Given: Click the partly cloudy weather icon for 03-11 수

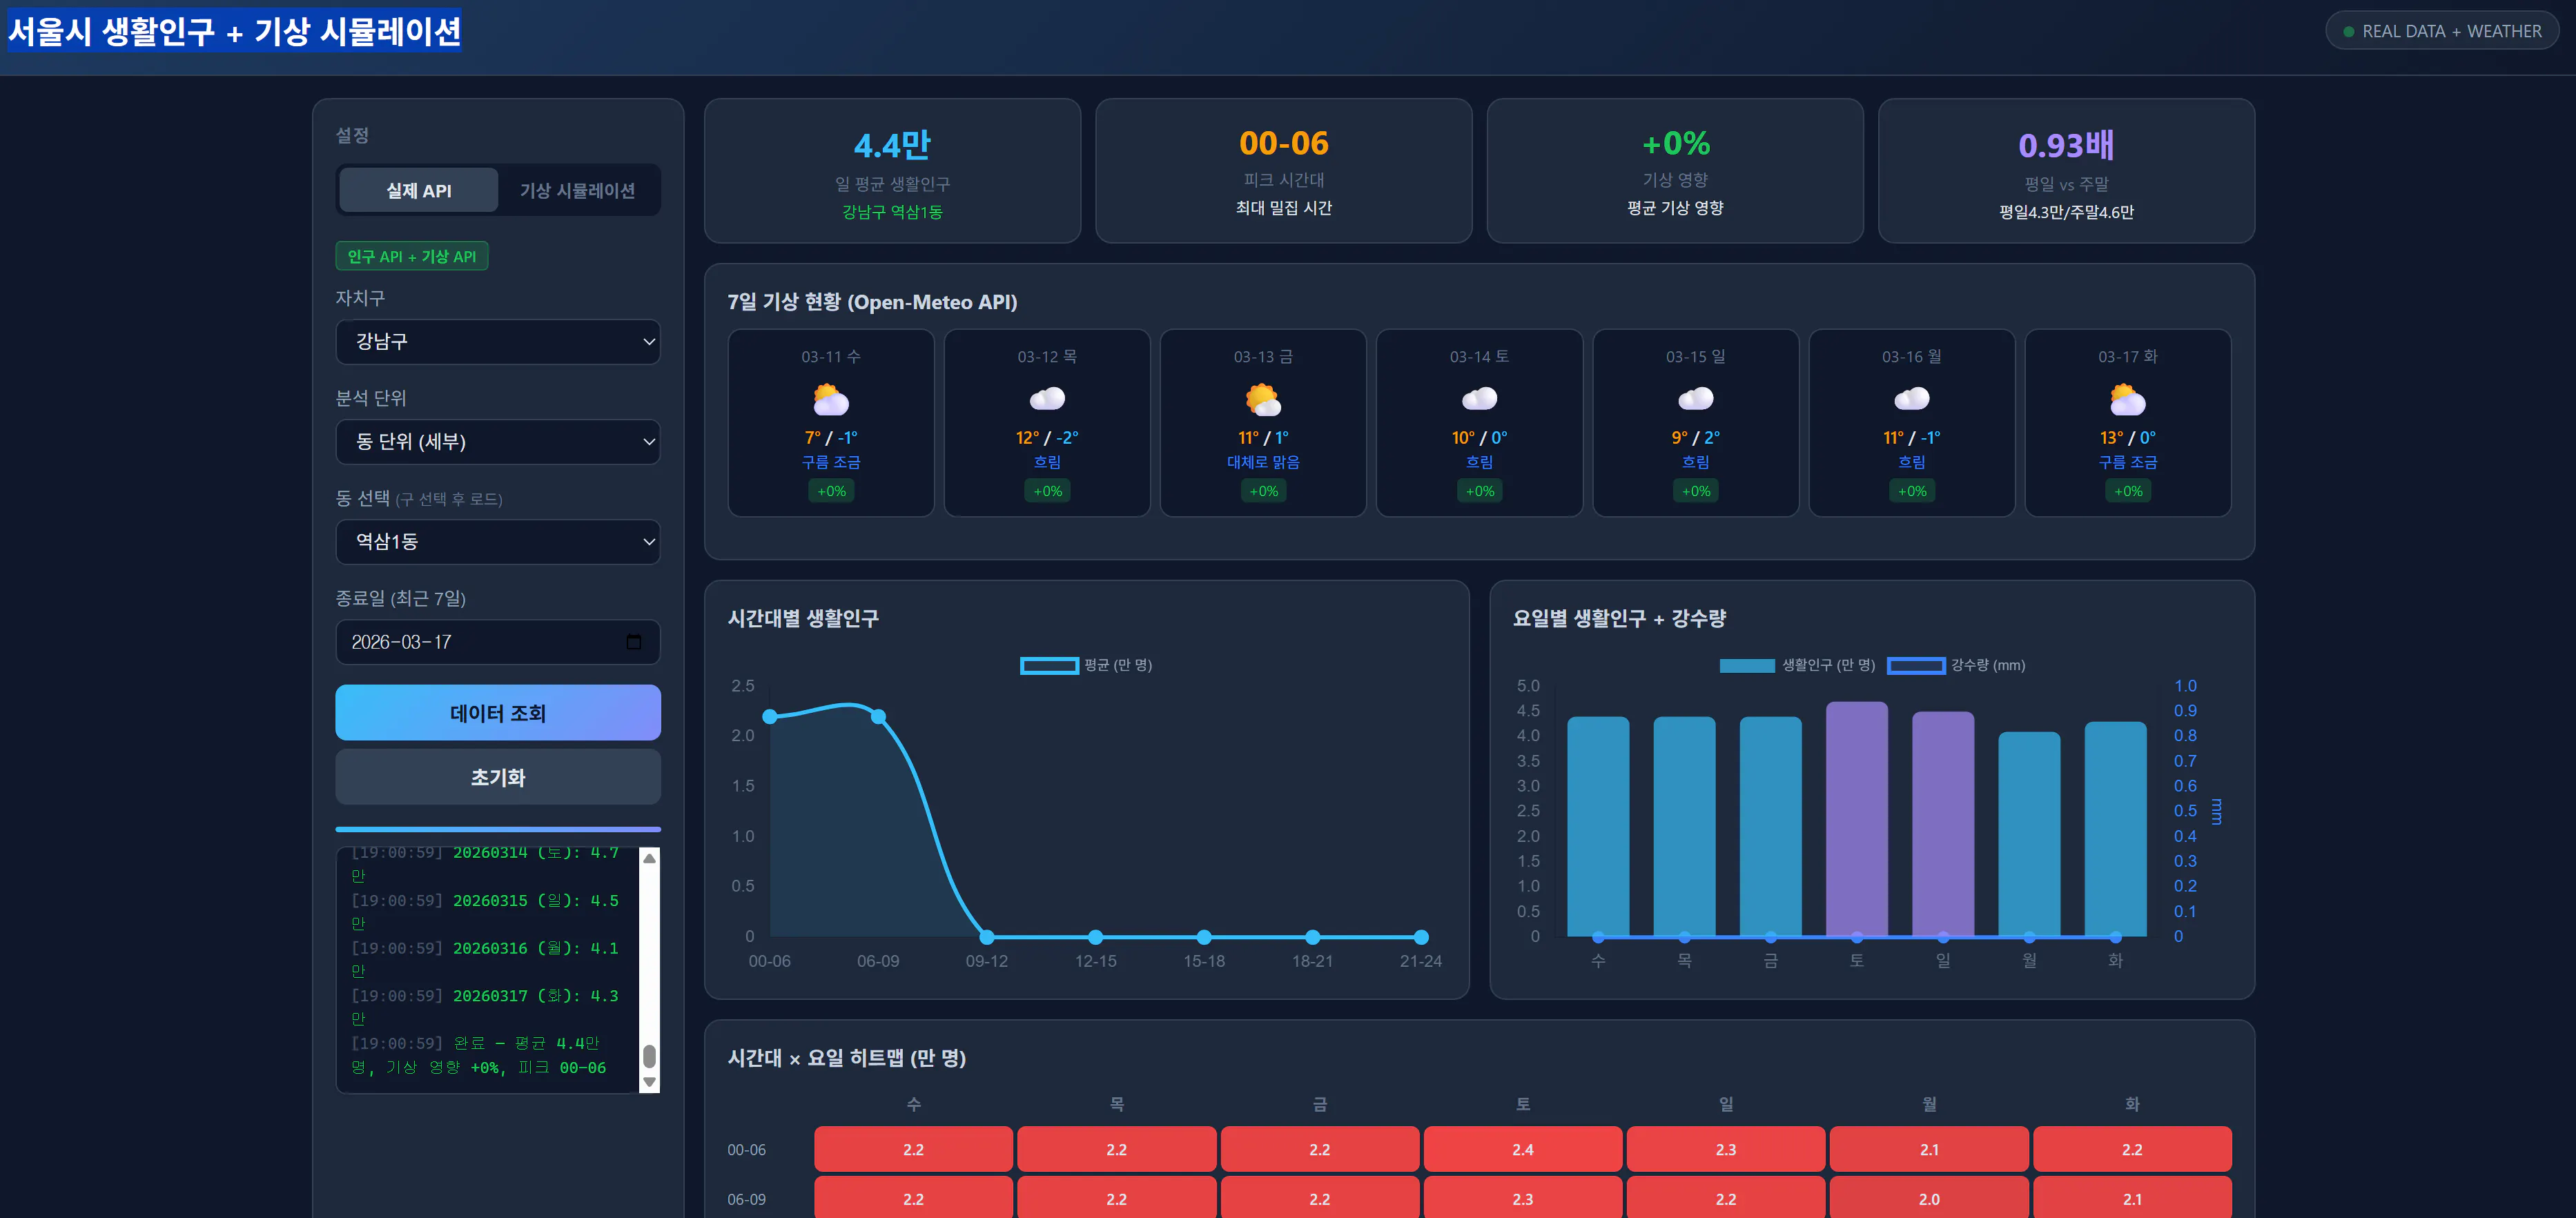Looking at the screenshot, I should 830,399.
